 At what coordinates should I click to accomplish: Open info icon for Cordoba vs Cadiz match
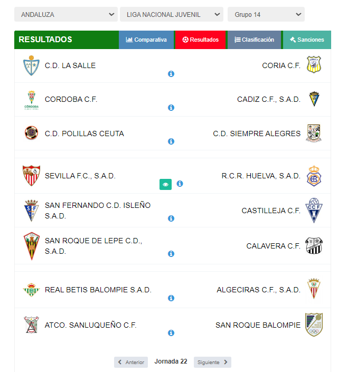click(x=171, y=108)
